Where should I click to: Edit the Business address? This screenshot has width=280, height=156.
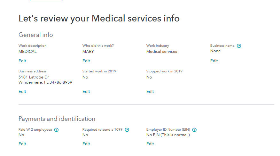coord(22,92)
